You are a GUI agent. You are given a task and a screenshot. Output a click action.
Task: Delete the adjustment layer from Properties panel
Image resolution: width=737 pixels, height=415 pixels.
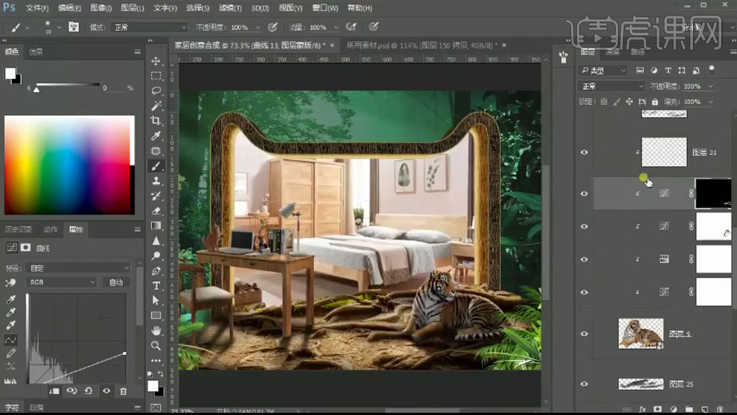tap(123, 390)
